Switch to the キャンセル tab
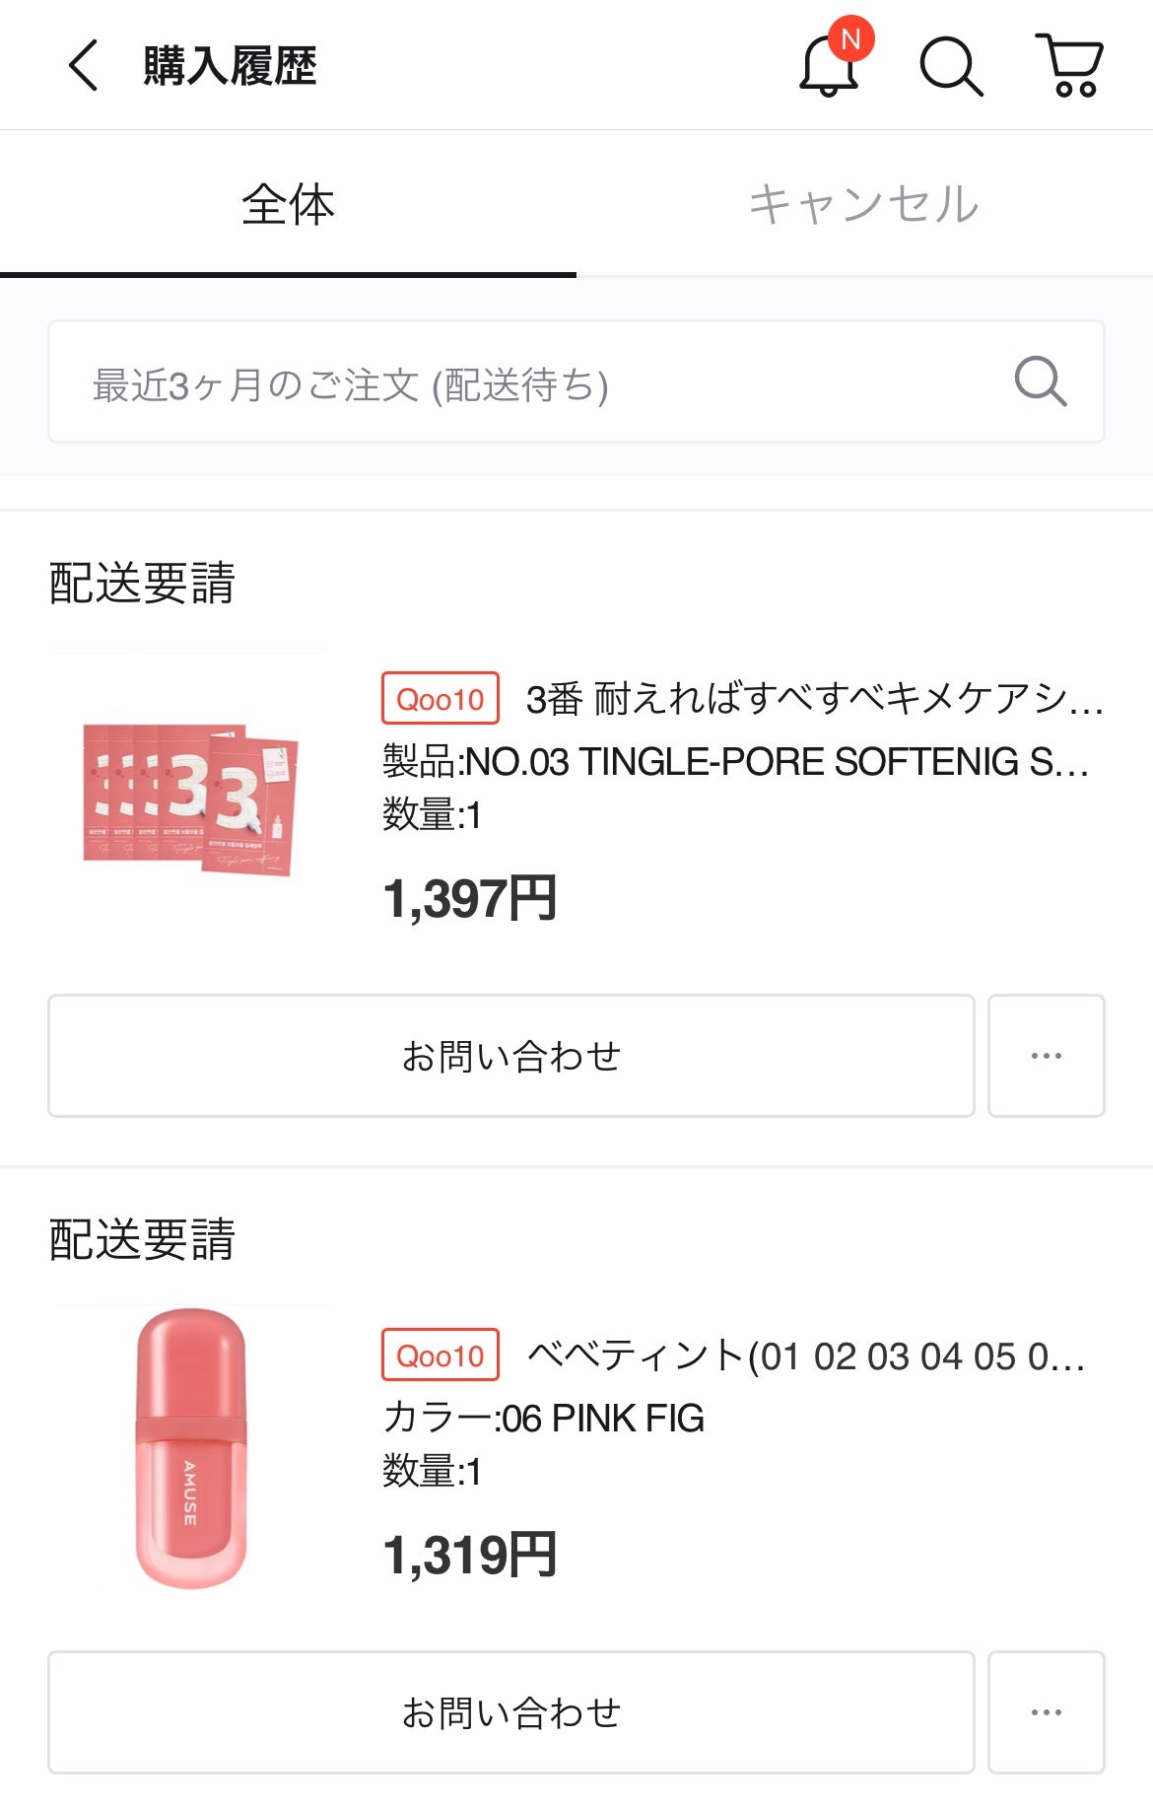1153x1807 pixels. (863, 205)
